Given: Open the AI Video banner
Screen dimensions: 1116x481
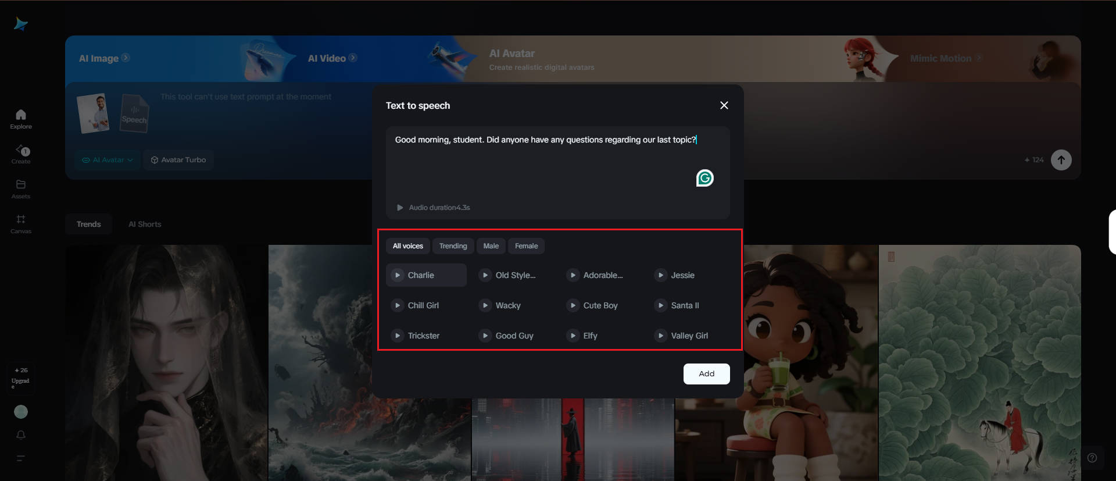Looking at the screenshot, I should (x=332, y=58).
